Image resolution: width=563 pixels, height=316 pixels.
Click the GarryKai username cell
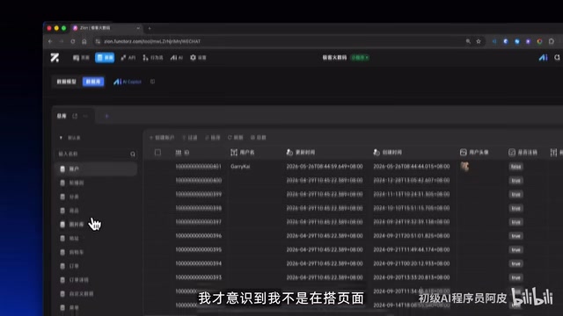[x=240, y=167]
